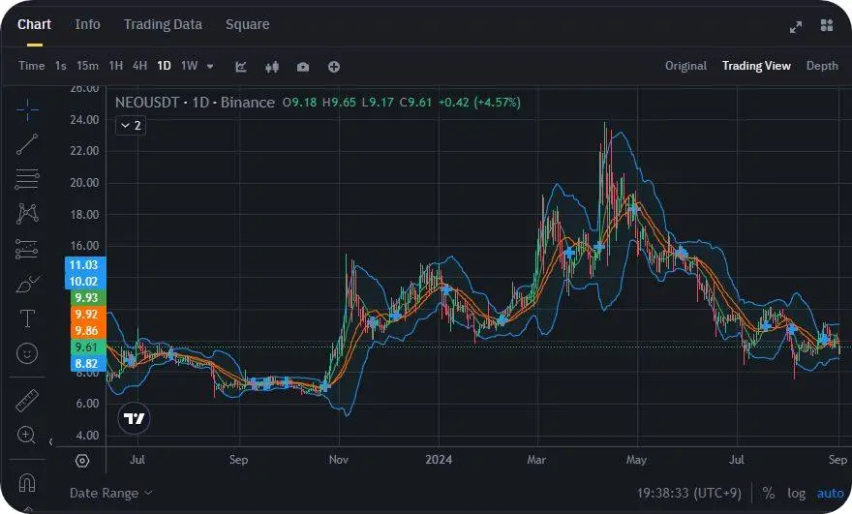This screenshot has height=514, width=852.
Task: Click the 24.00 price axis label
Action: 84,119
